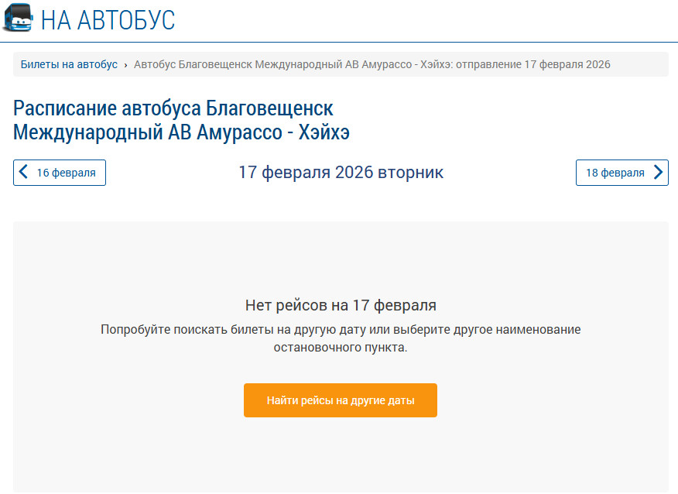Screen dimensions: 678x494
Task: Click the right chevron for next day
Action: (658, 173)
